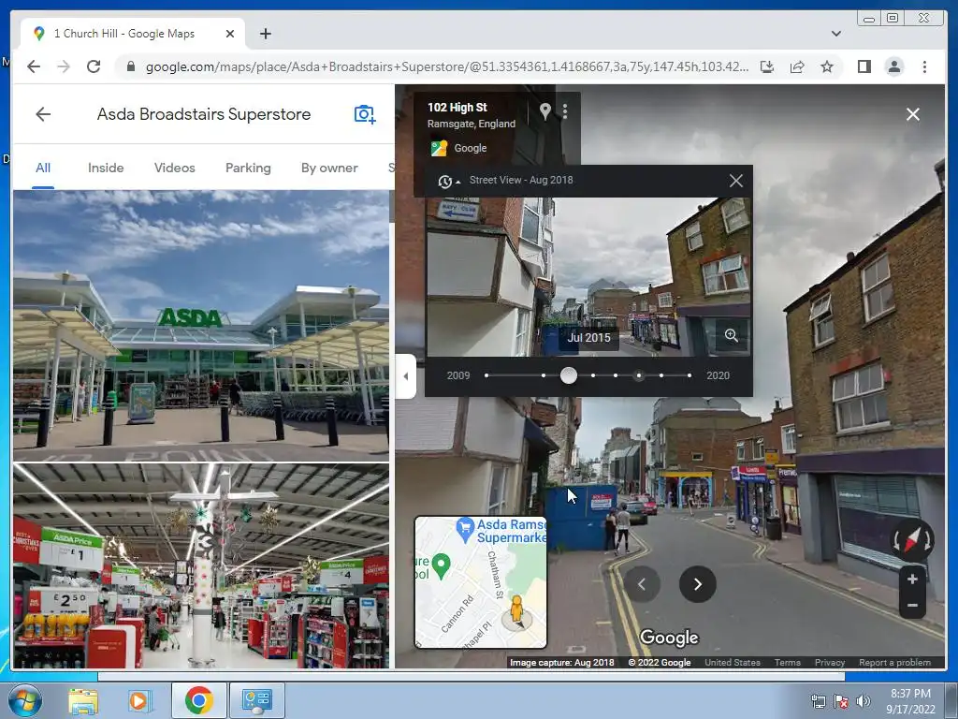
Task: Click the Asda Ramsgate Supermarket pin on minimap
Action: pos(466,530)
